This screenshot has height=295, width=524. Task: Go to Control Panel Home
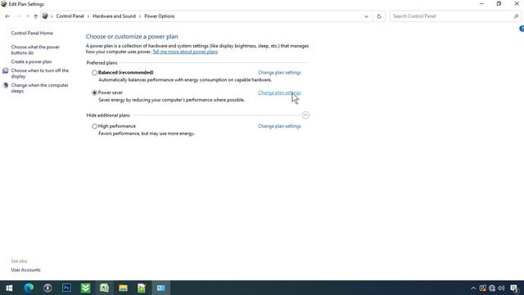click(32, 33)
